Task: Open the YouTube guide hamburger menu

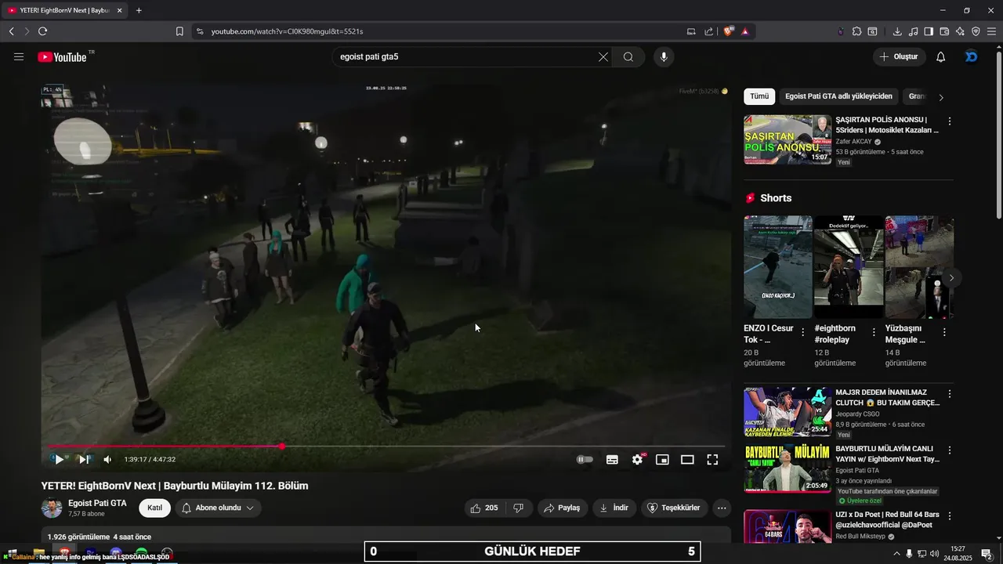Action: 19,57
